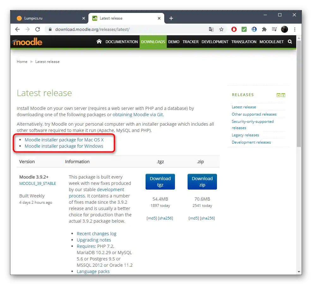Bookmark page with the star icon
Viewport: 312px width, 285px height.
[221, 29]
